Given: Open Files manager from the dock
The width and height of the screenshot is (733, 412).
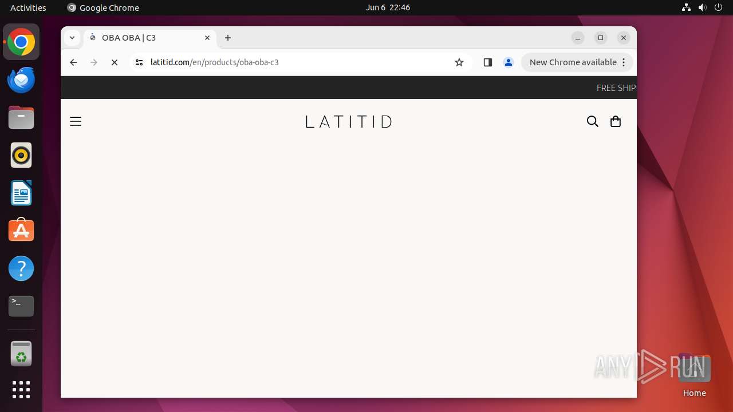Looking at the screenshot, I should coord(21,118).
